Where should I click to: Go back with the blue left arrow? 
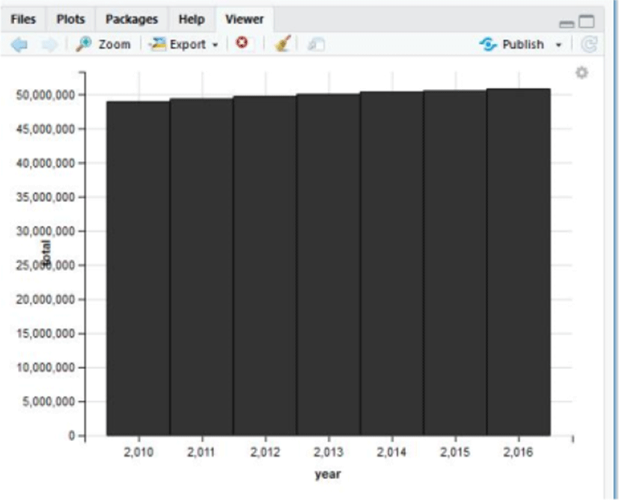click(19, 44)
